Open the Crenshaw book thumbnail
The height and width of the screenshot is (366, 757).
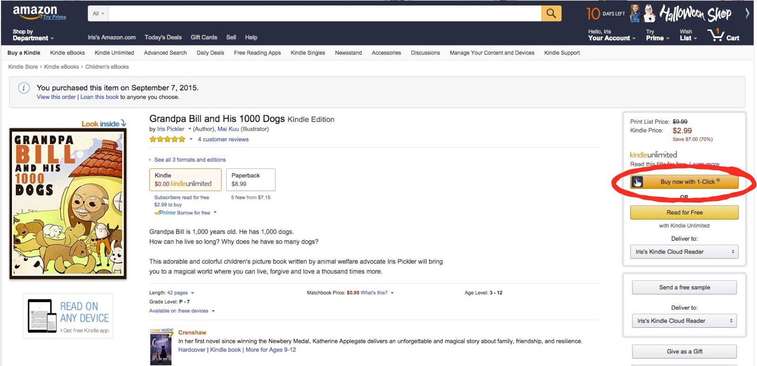161,347
